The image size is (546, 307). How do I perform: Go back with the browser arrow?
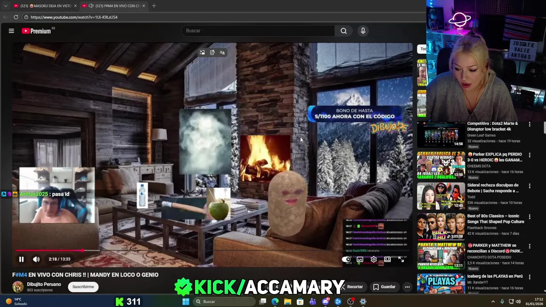(x=5, y=17)
